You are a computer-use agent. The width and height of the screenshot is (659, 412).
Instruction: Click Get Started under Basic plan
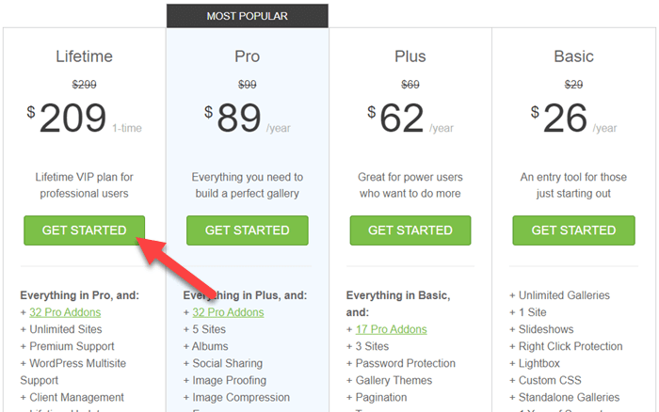[573, 230]
